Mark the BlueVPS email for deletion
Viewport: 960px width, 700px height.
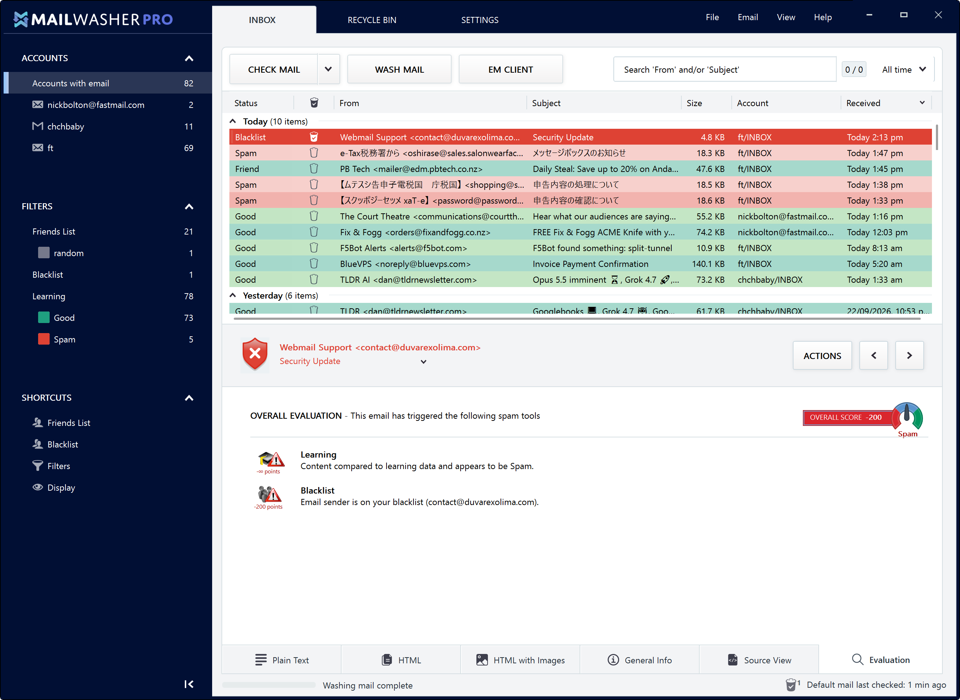(x=314, y=264)
